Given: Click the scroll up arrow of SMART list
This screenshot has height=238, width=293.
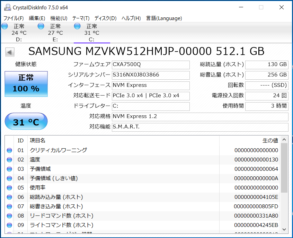Looking at the screenshot, I should (x=284, y=140).
